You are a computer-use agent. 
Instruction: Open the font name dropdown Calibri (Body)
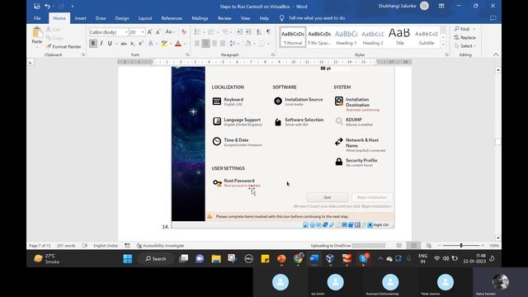126,32
